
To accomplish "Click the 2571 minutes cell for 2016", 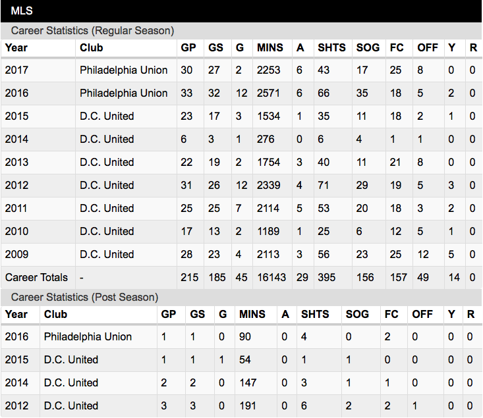I will tap(268, 93).
